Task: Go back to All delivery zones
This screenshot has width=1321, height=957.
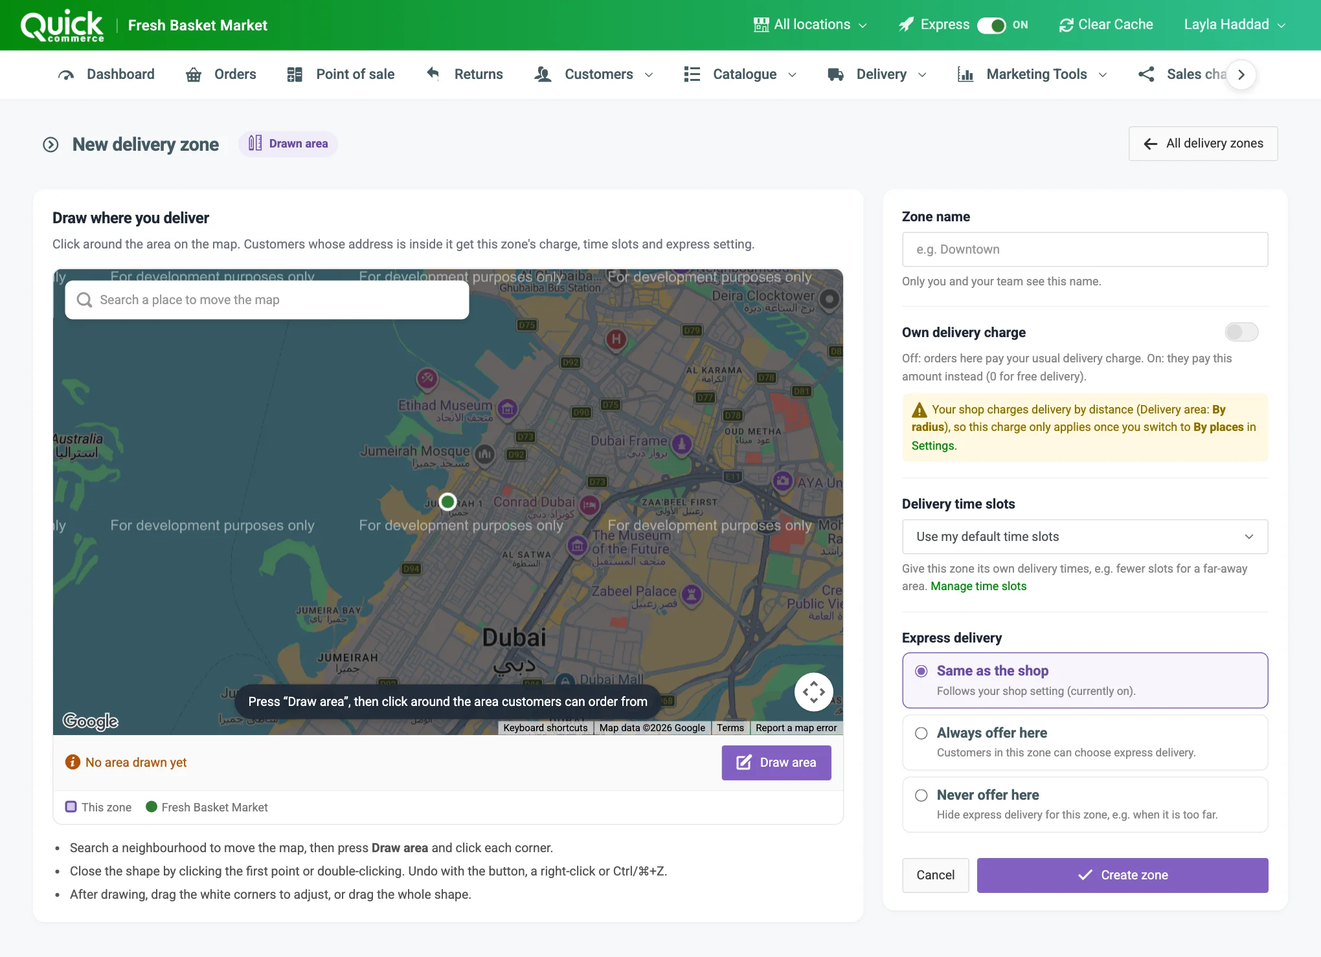Action: point(1202,144)
